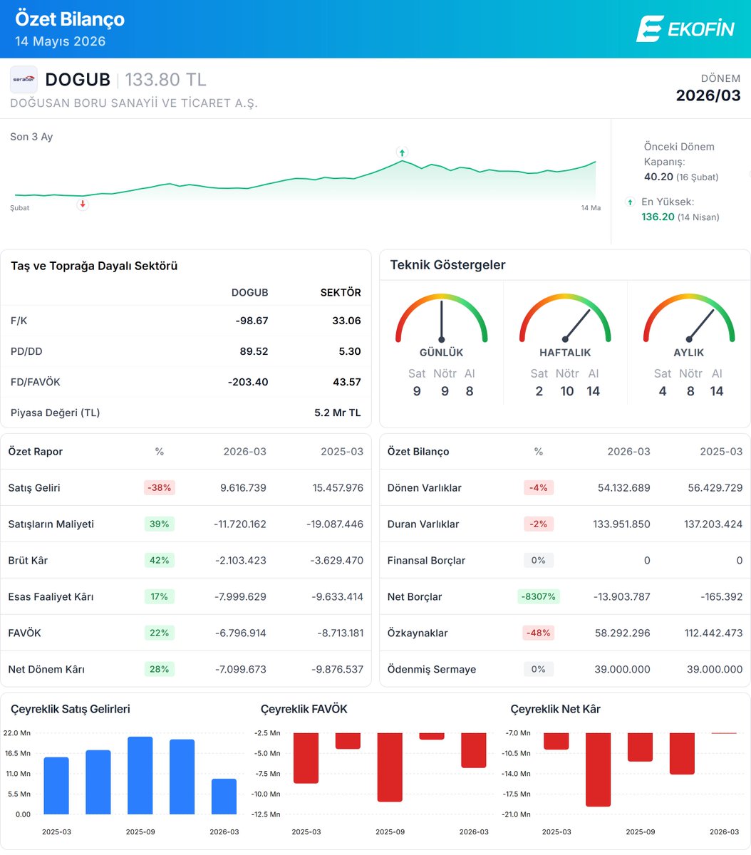Click the Satış Geliri 9.616.739 value
The image size is (751, 855).
coord(243,488)
